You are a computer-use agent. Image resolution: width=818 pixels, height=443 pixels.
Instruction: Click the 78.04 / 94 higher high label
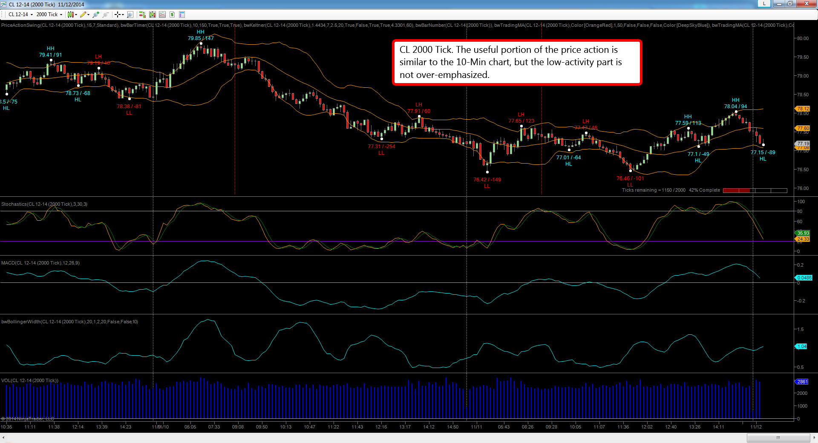pos(735,106)
